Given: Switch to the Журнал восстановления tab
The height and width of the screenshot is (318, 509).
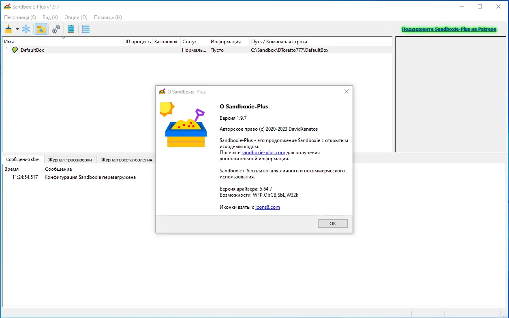Looking at the screenshot, I should 126,160.
